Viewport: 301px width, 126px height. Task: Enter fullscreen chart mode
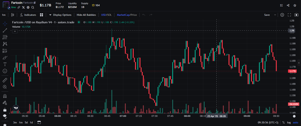289,15
